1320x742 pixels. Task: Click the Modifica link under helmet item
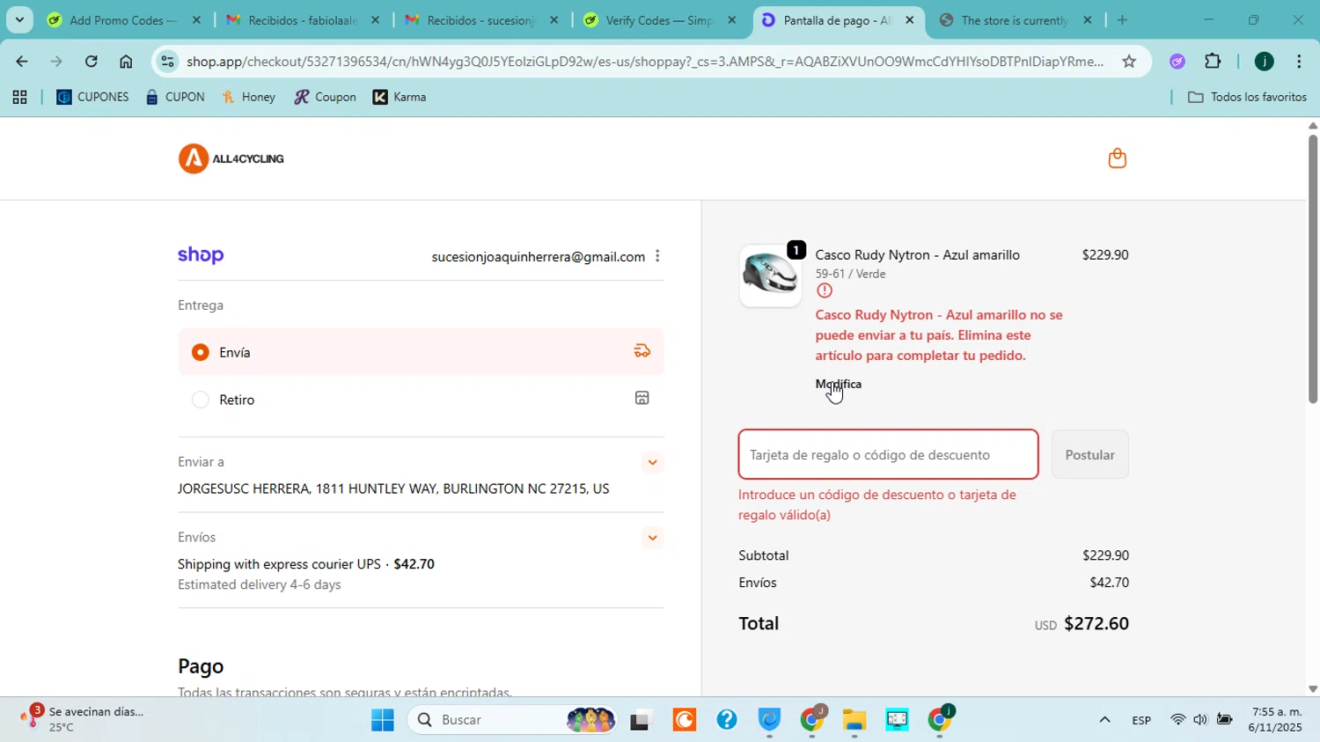coord(839,384)
